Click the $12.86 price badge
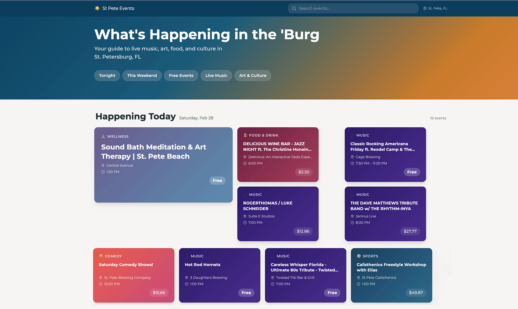The height and width of the screenshot is (309, 518). pos(303,231)
